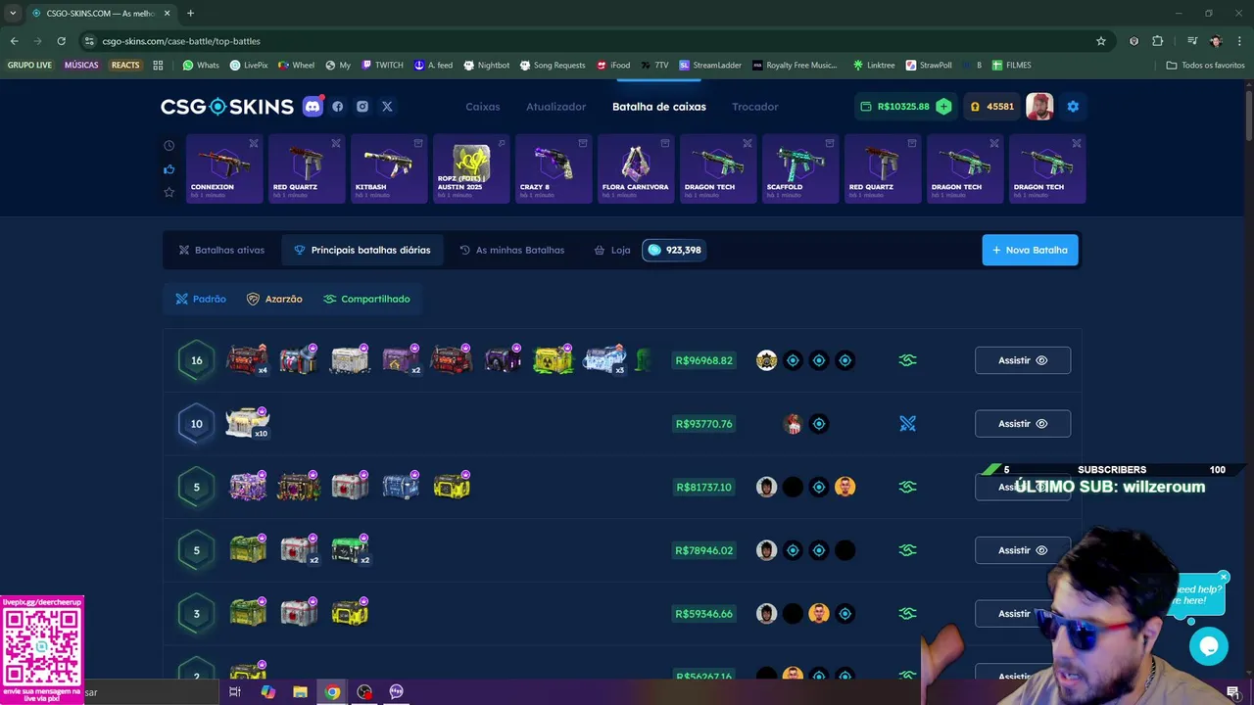Open the live chat support bubble
This screenshot has height=705, width=1254.
point(1209,646)
